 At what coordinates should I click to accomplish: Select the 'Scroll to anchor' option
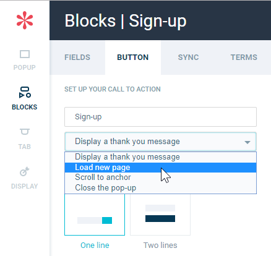[160, 177]
